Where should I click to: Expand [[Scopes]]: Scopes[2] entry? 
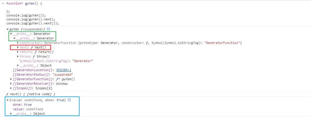tap(11, 88)
